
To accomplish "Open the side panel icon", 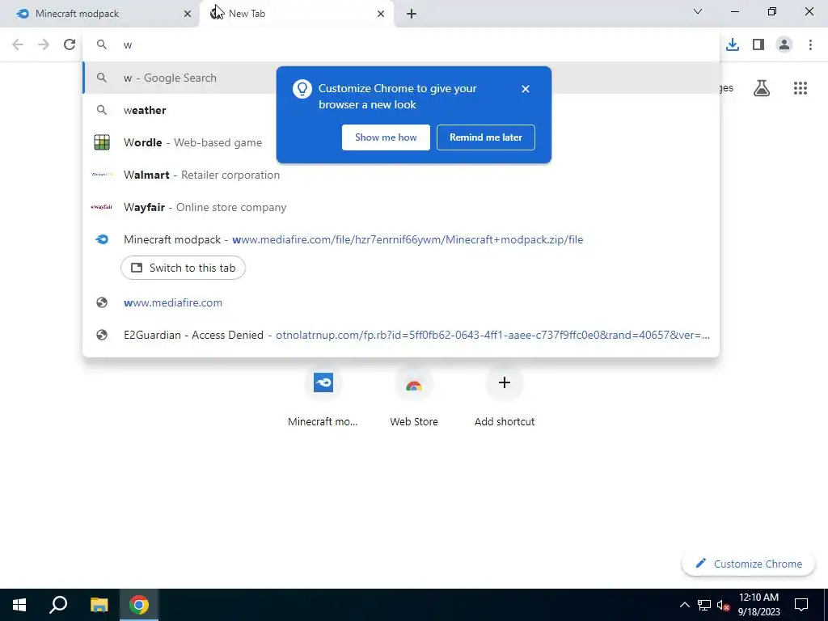I will (758, 45).
